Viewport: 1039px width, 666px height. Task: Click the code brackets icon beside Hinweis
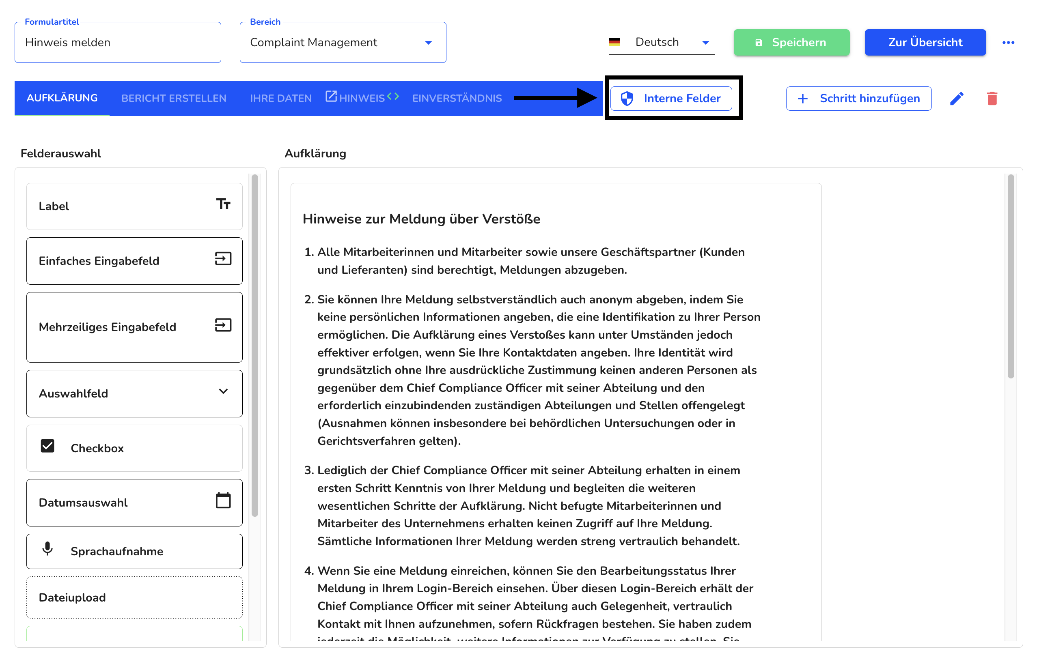tap(393, 96)
